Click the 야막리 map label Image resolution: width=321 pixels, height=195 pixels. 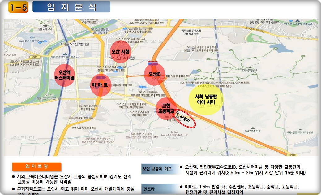24,137
